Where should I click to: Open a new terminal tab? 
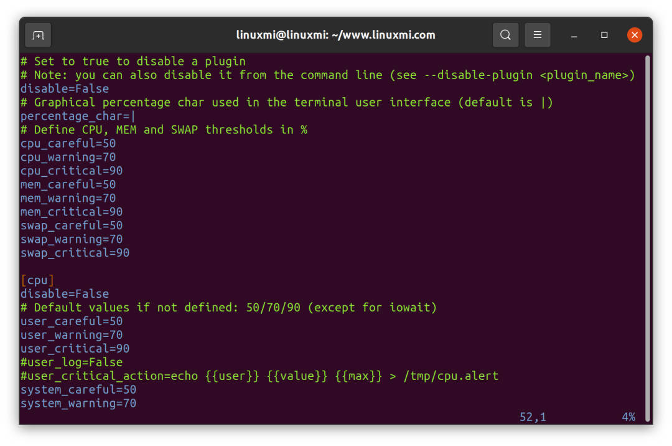(38, 35)
